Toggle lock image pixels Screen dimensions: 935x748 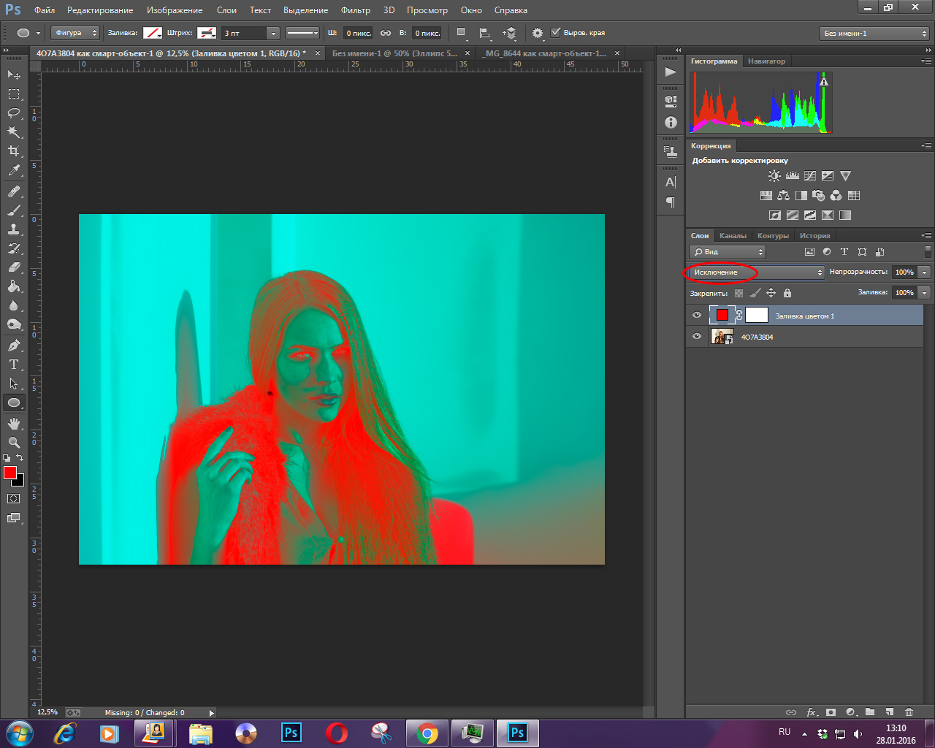[x=755, y=293]
